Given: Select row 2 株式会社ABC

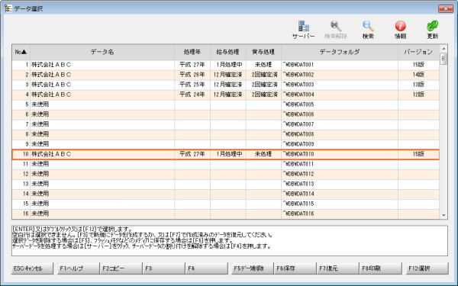Looking at the screenshot, I should [x=225, y=75].
